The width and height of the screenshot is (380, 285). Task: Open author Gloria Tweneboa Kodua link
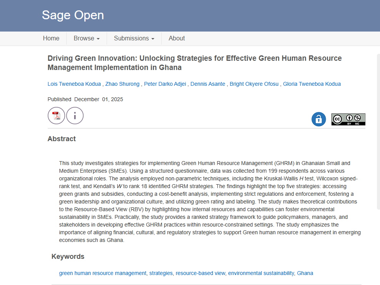(311, 84)
